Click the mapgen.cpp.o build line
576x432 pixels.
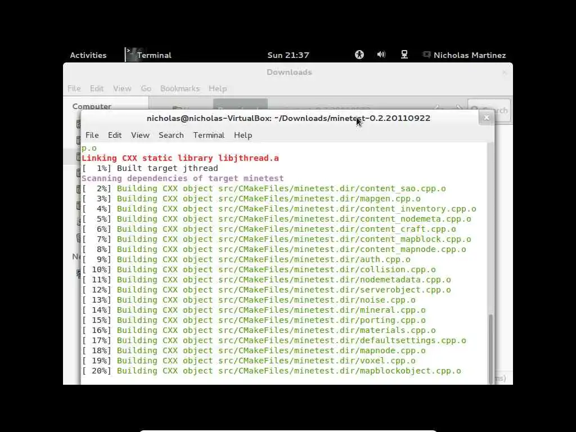[251, 199]
